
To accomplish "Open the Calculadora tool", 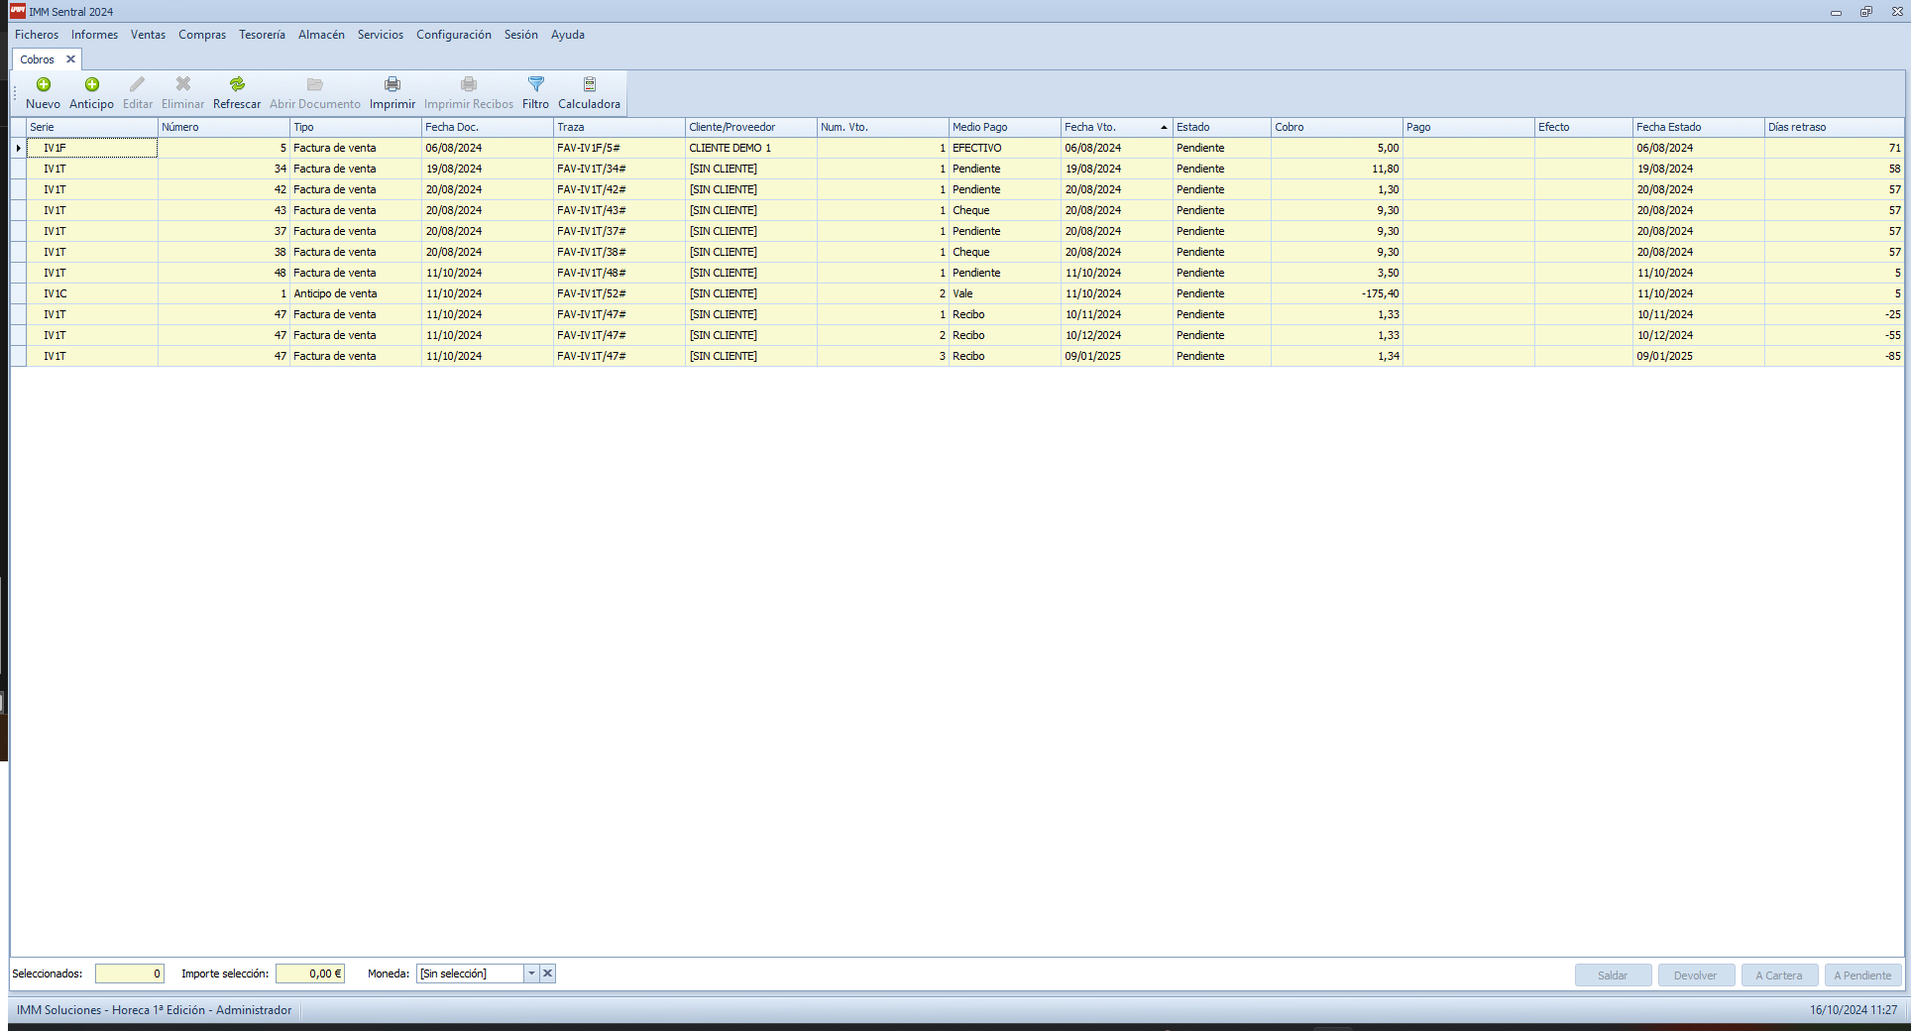I will (589, 93).
